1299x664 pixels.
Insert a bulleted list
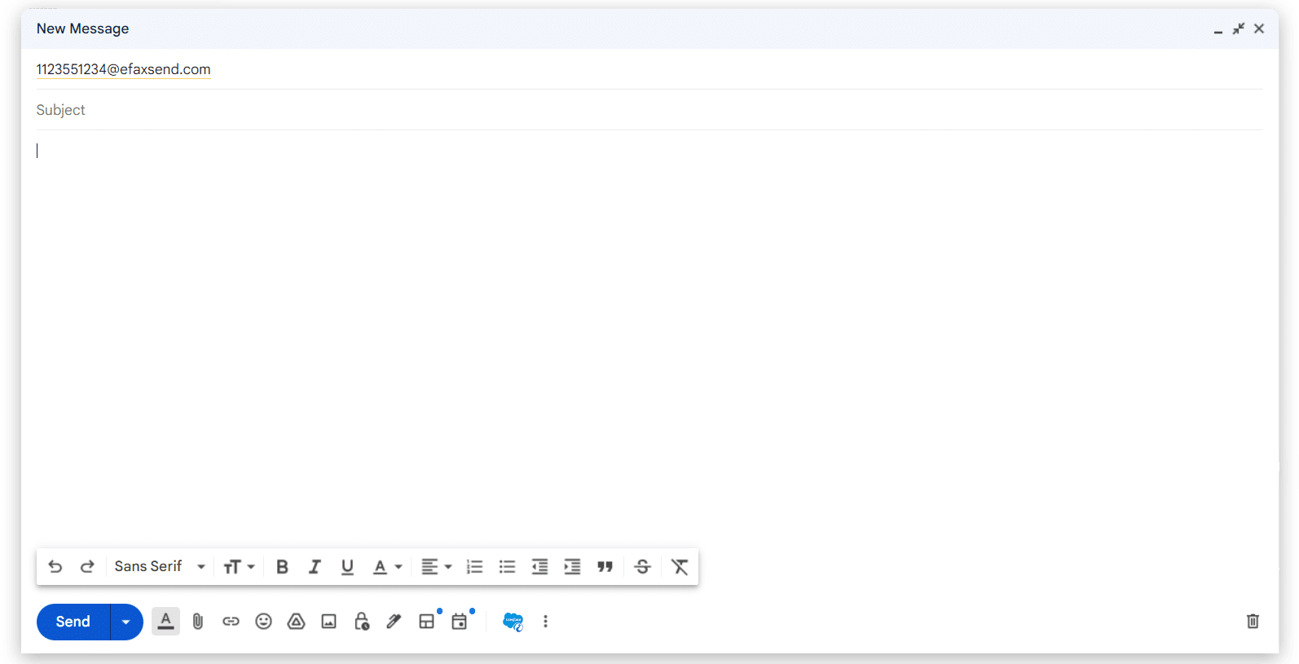pos(507,566)
